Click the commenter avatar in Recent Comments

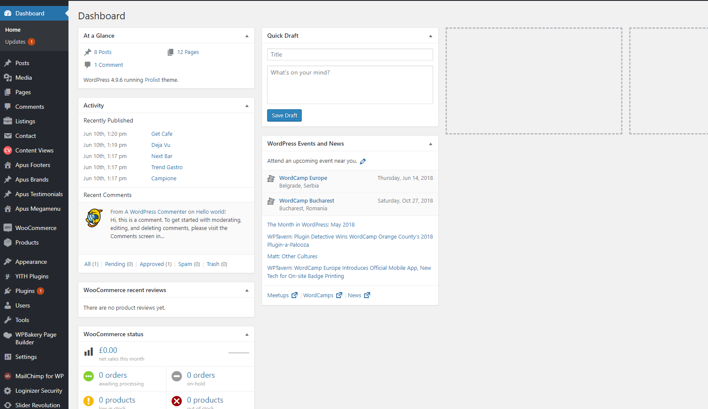94,218
